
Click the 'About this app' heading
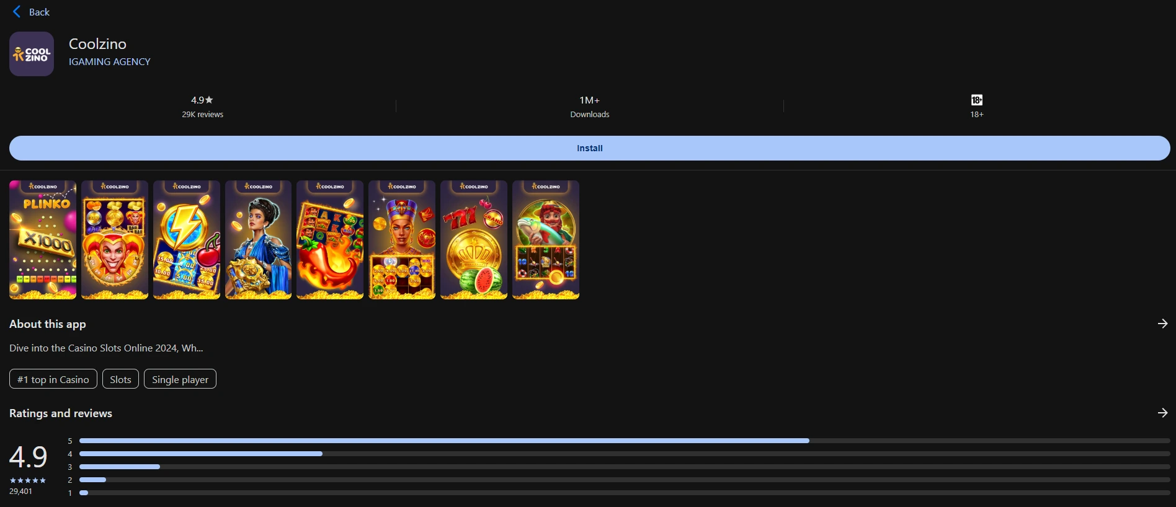click(x=48, y=324)
